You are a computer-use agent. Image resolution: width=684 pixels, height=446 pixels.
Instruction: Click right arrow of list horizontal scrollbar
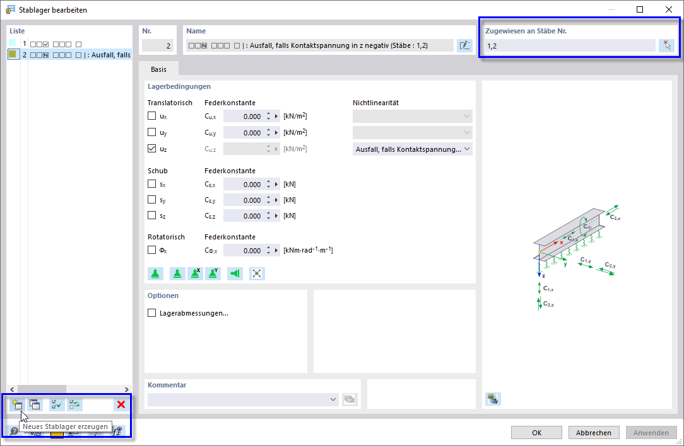[126, 389]
